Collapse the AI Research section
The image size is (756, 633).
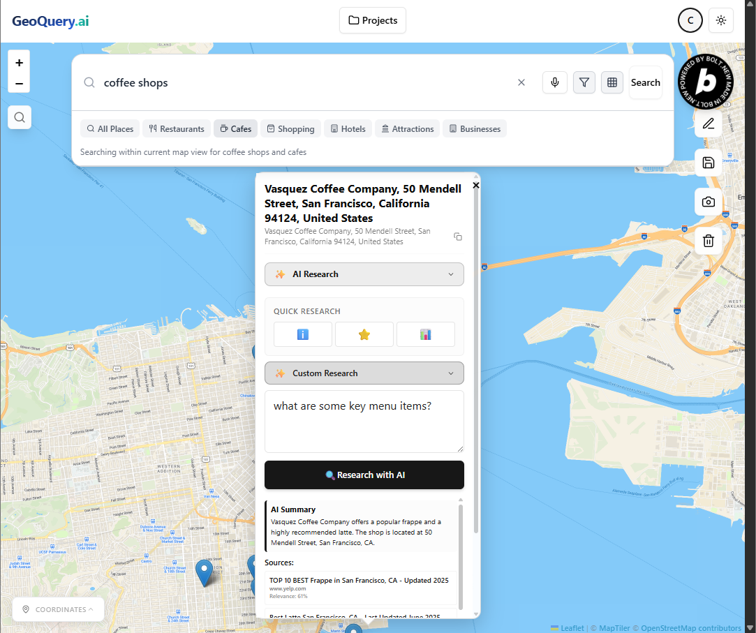pyautogui.click(x=364, y=274)
